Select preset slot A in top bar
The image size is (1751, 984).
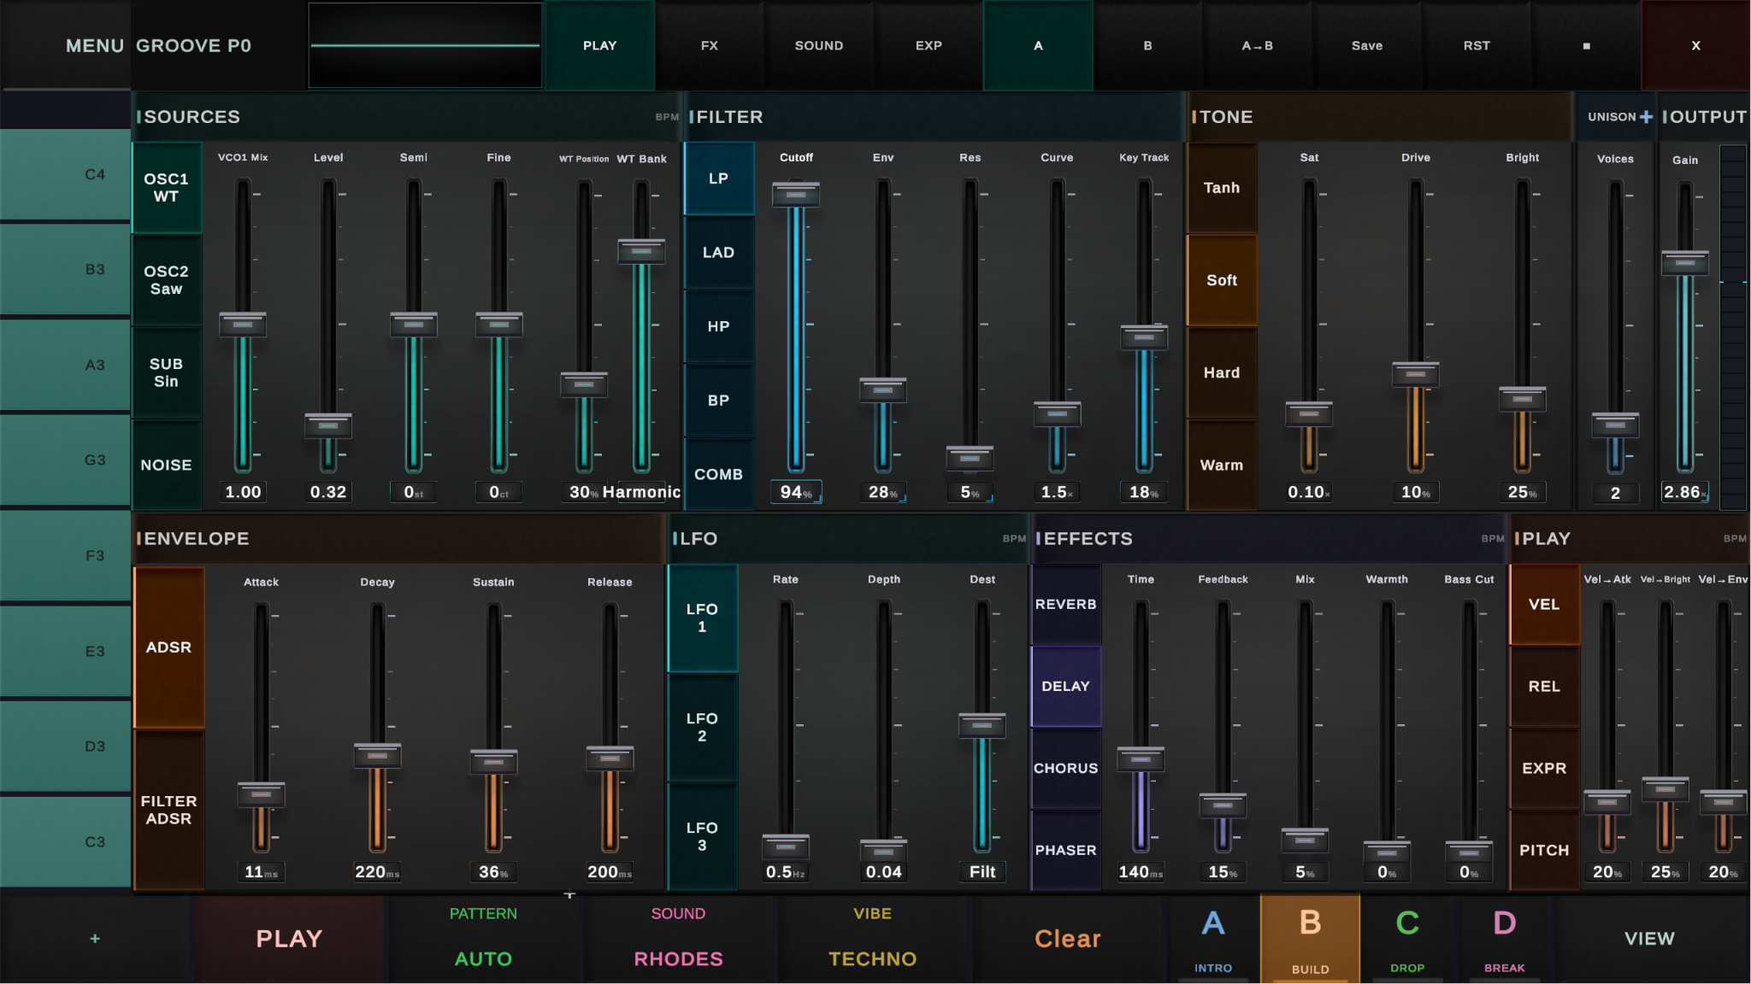(1038, 45)
